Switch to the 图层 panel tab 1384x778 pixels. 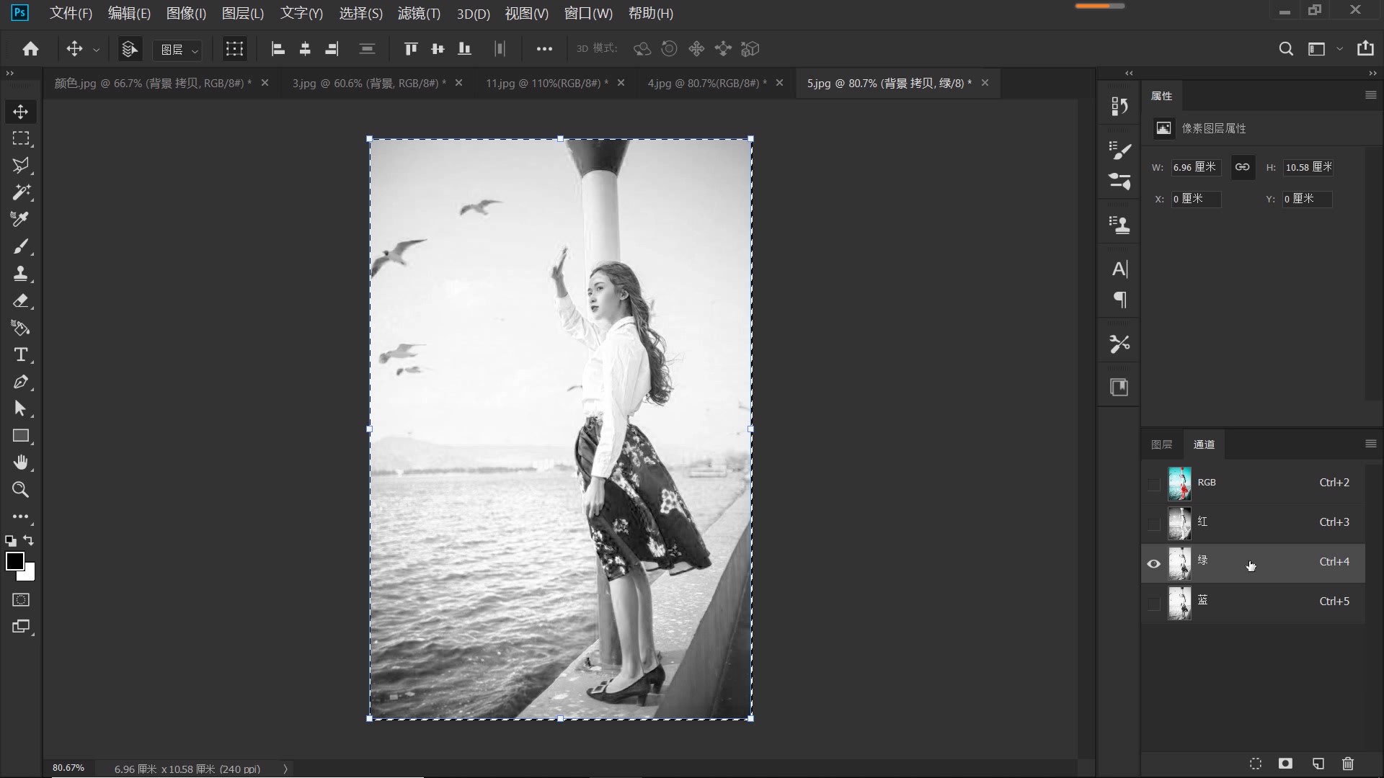click(x=1161, y=444)
